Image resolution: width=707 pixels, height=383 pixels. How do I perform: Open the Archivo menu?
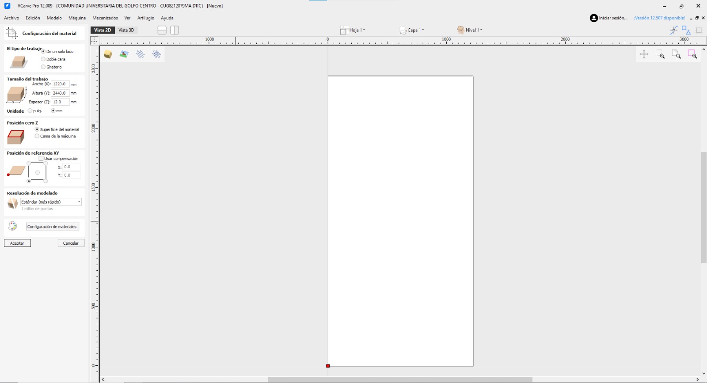[x=11, y=18]
